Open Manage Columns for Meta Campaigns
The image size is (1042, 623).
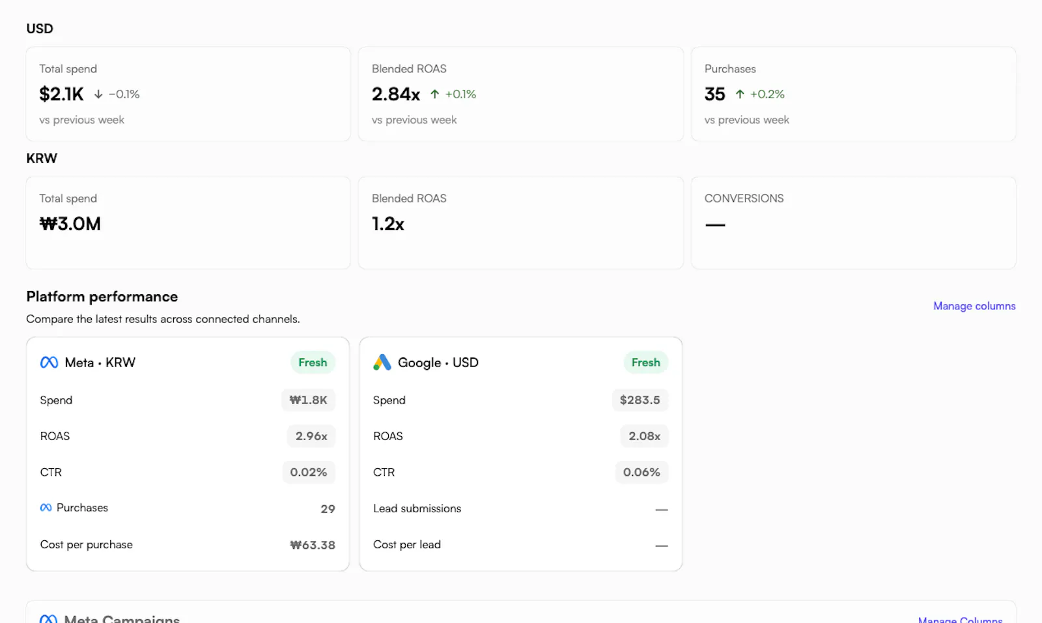coord(960,619)
